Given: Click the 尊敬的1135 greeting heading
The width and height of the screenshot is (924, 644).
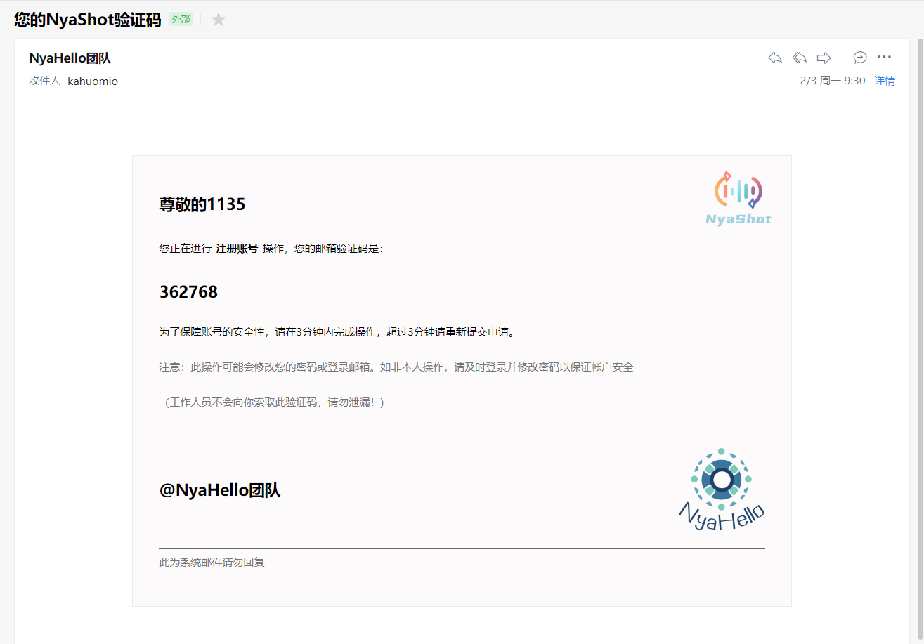Looking at the screenshot, I should (x=202, y=204).
